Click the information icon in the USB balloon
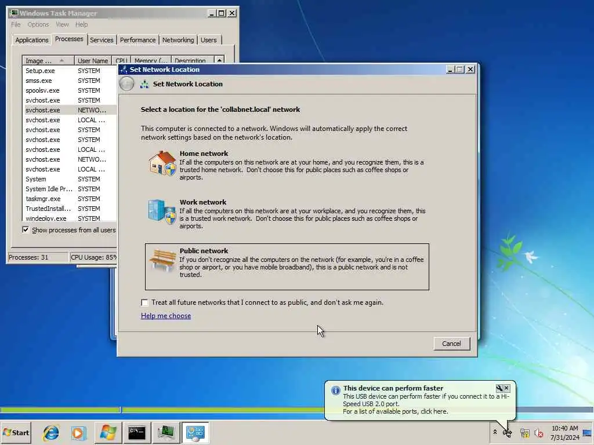The width and height of the screenshot is (594, 445). pyautogui.click(x=336, y=390)
